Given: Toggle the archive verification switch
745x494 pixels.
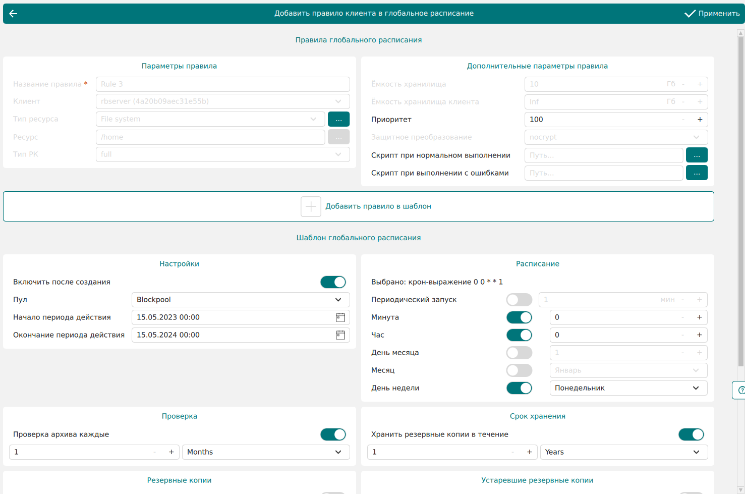Looking at the screenshot, I should 333,434.
